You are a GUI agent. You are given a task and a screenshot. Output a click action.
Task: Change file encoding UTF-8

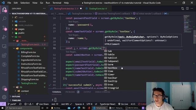[89, 104]
